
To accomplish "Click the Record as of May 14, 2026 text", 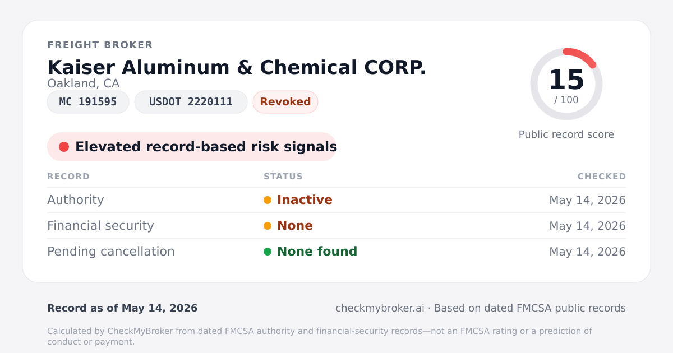I will click(x=122, y=308).
